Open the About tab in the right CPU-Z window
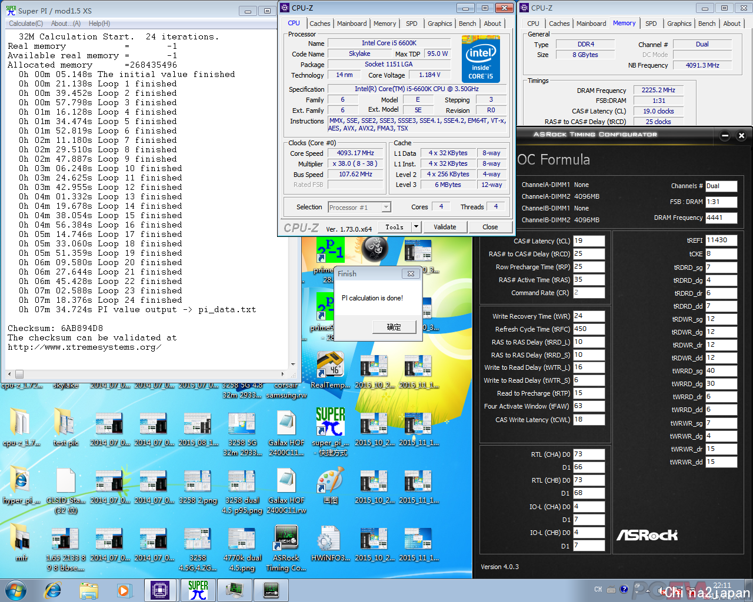Screen dimensions: 753x602 coord(732,24)
